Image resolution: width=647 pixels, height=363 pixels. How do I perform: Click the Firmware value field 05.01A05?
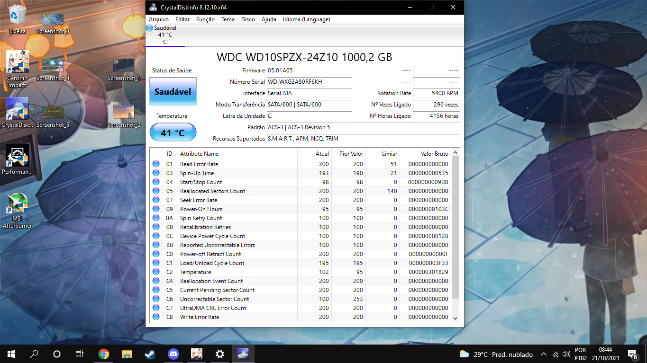[x=309, y=71]
